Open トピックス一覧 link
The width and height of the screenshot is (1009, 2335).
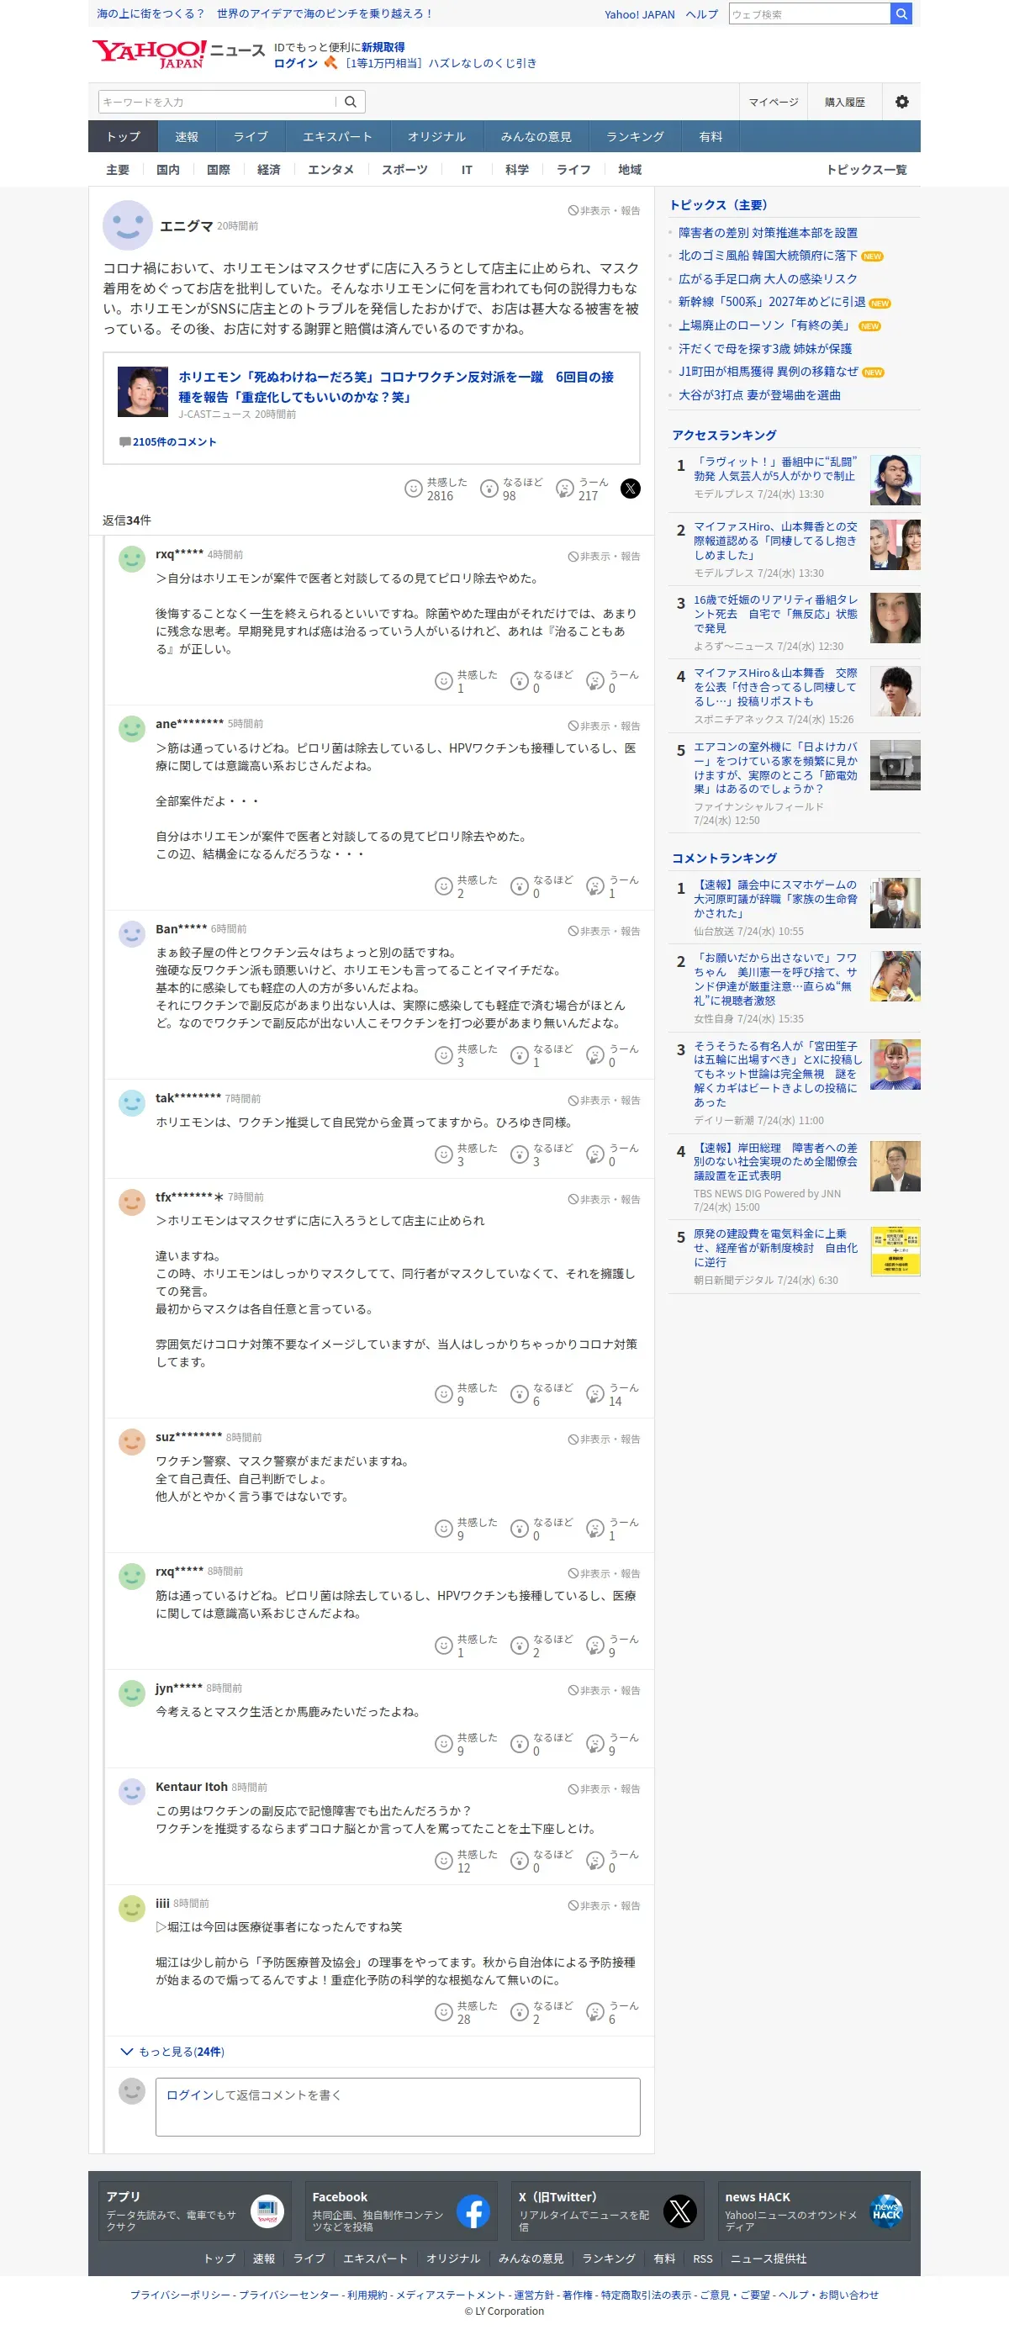pyautogui.click(x=866, y=170)
